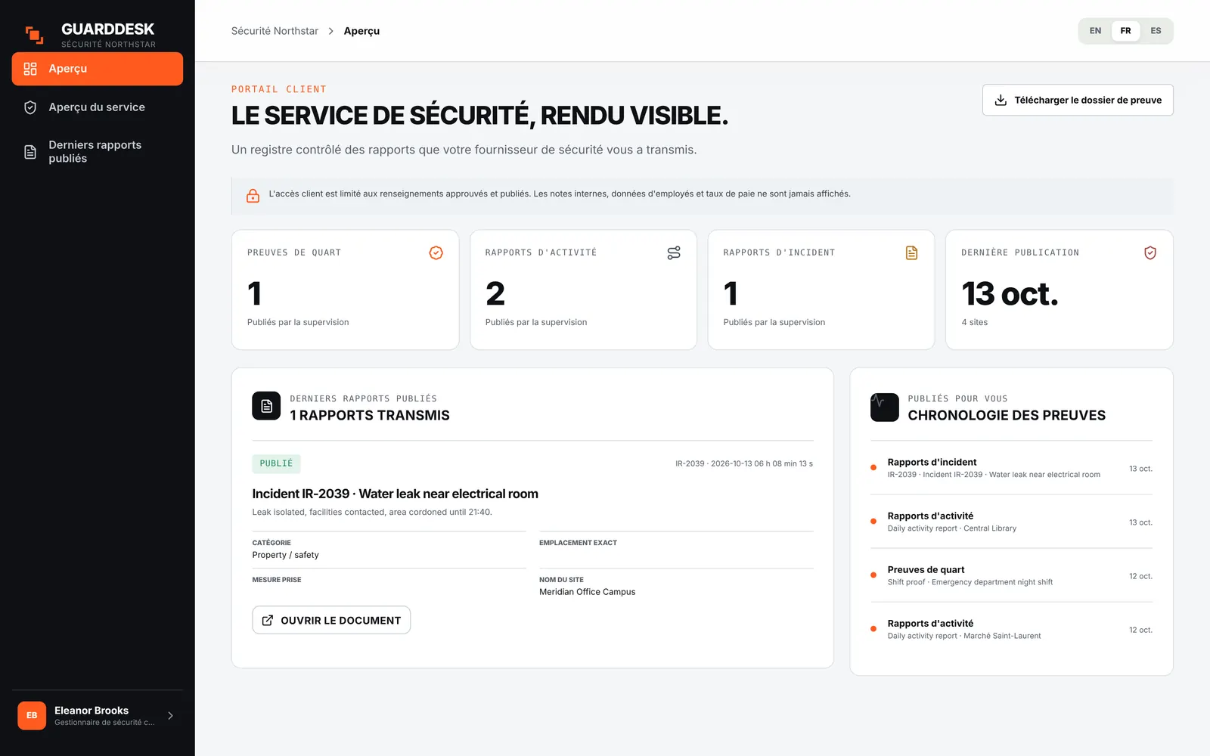Click the Meridian Office Campus site name
Screen dimensions: 1210x756
[587, 592]
